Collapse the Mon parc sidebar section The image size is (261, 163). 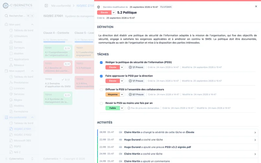coord(32,24)
